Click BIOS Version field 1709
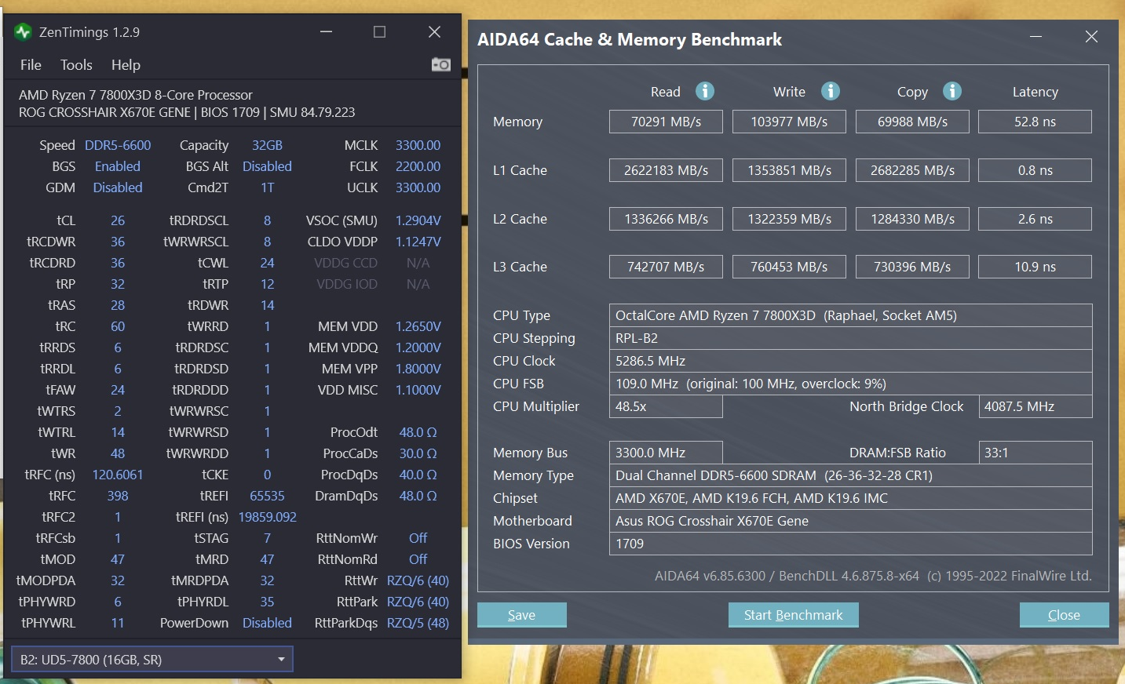Image resolution: width=1125 pixels, height=684 pixels. (x=851, y=544)
